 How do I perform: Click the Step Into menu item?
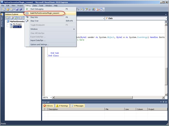[34, 17]
